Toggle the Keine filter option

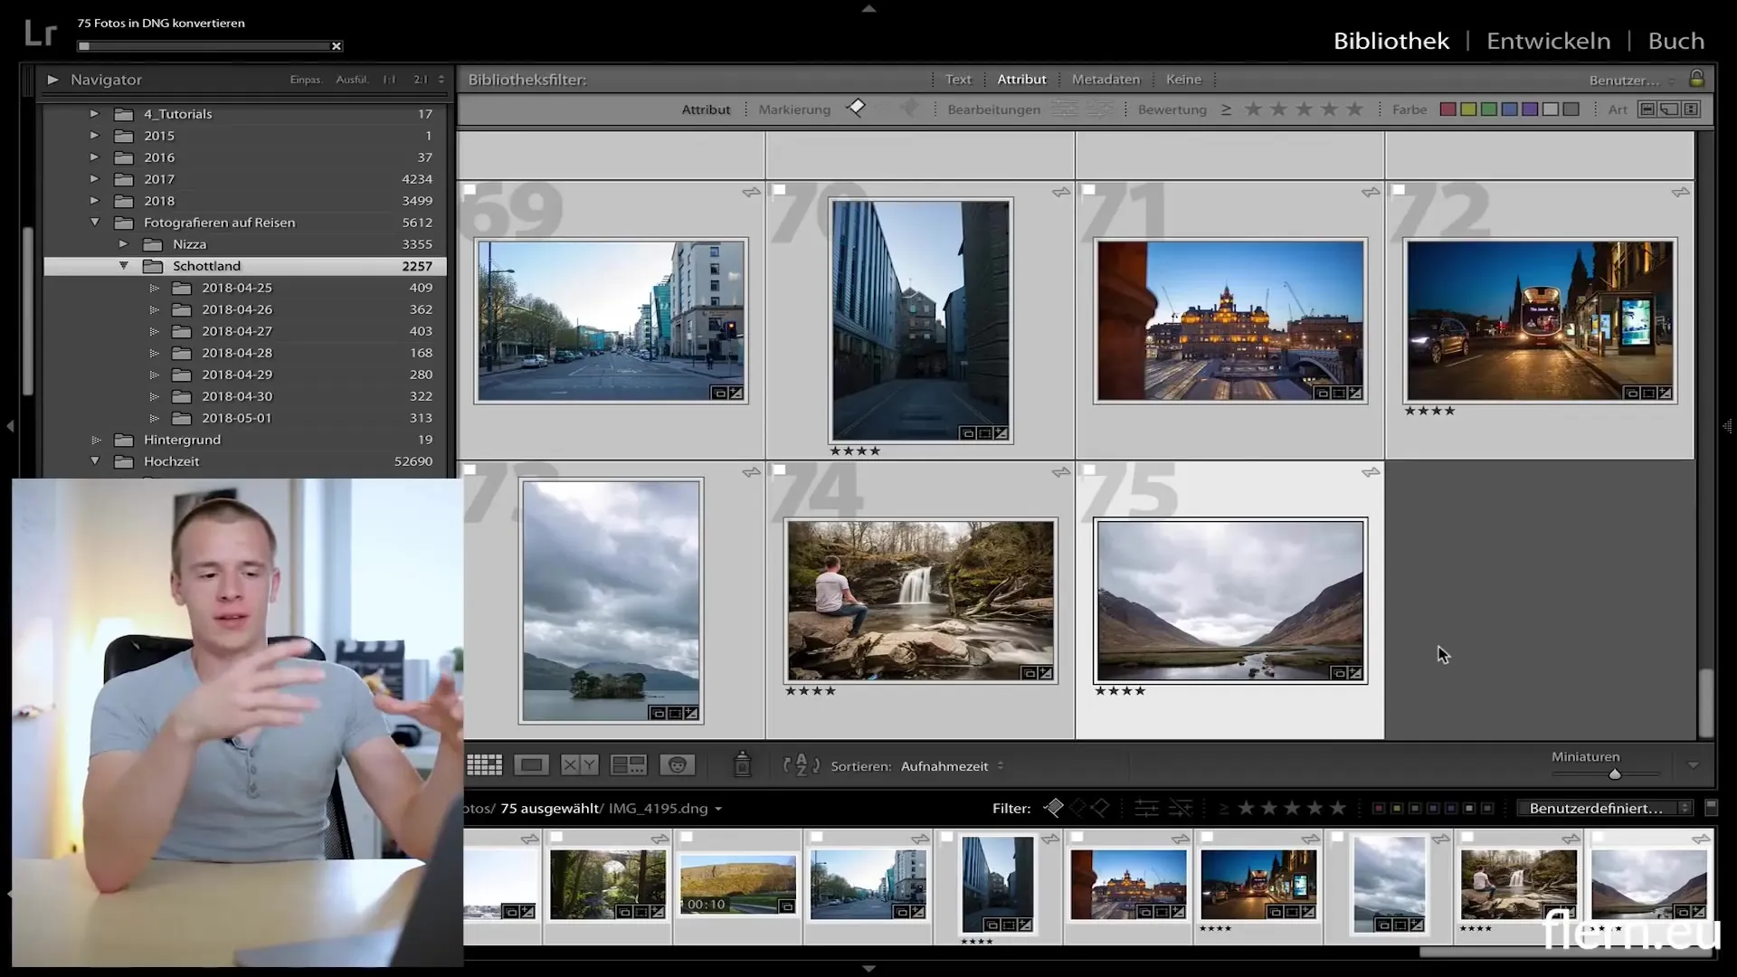click(1183, 79)
